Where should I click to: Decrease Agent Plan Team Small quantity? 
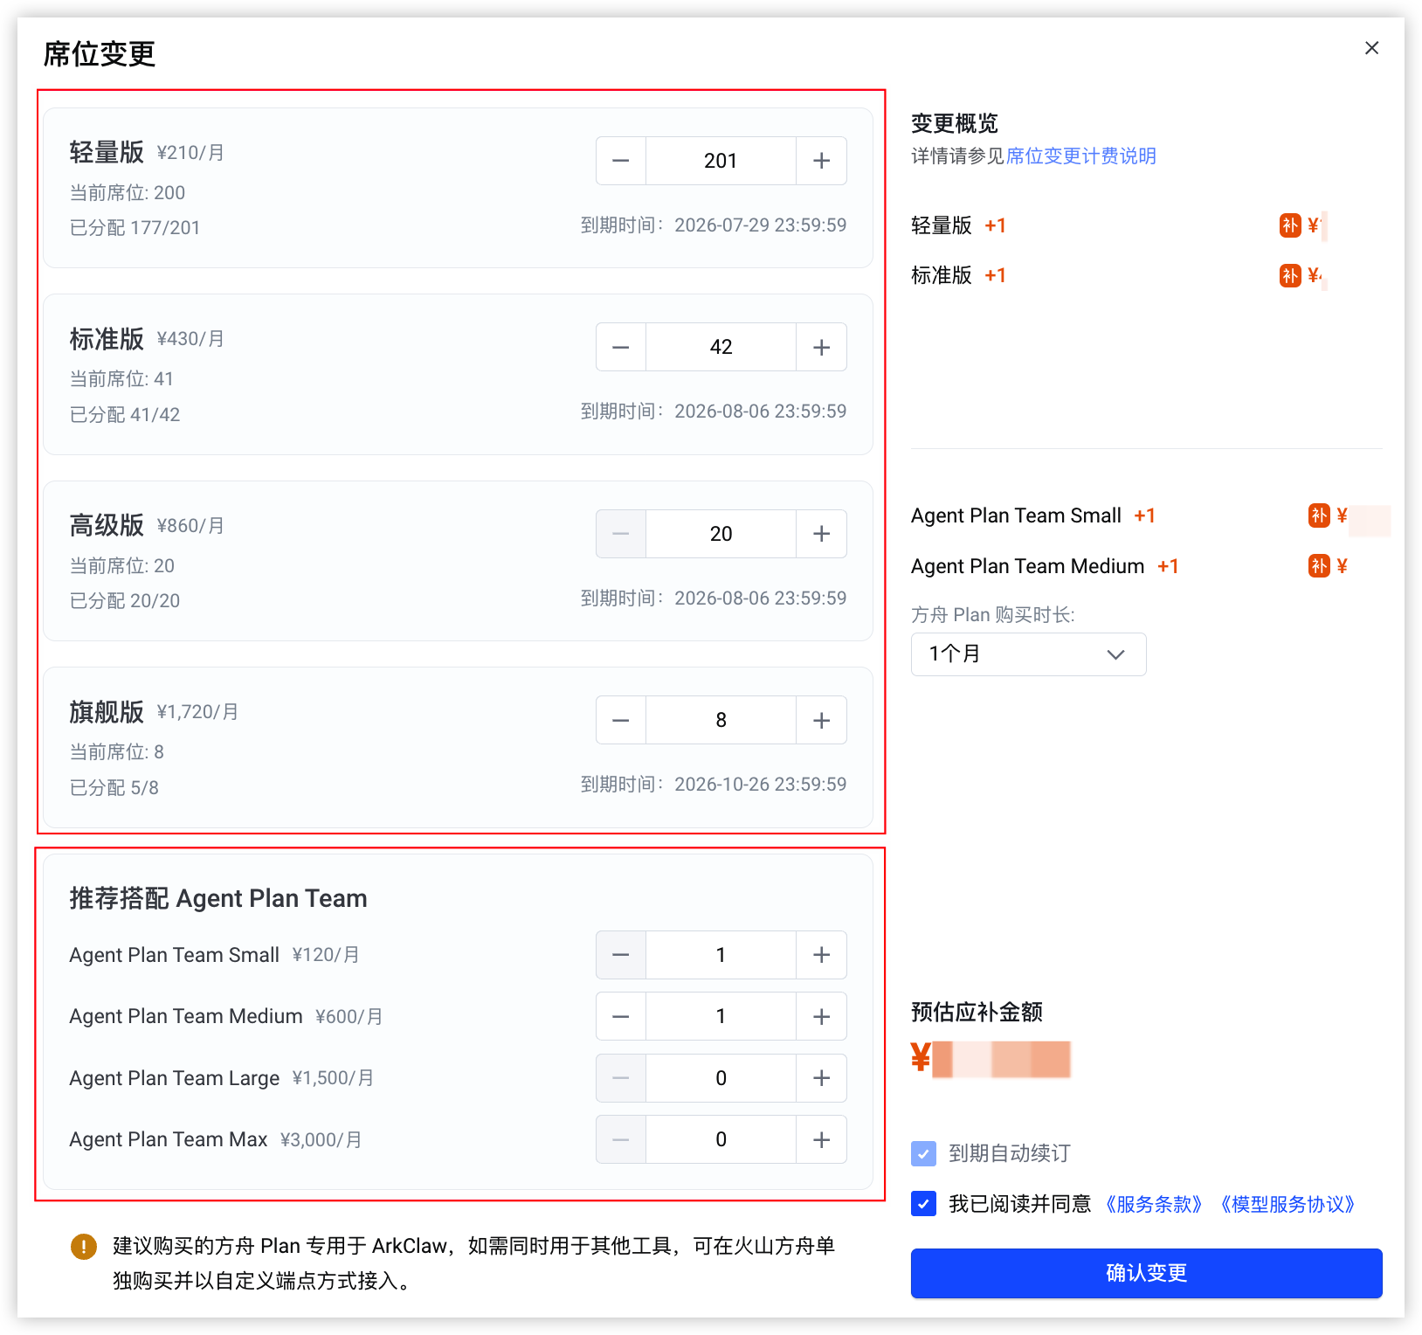point(621,955)
